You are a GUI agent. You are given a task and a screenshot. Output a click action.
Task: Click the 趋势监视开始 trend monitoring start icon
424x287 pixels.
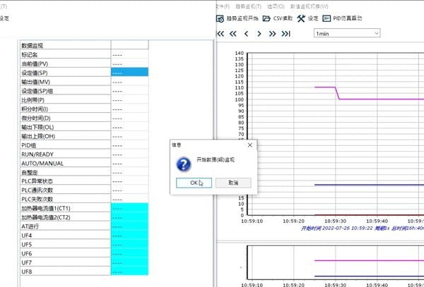click(x=220, y=18)
